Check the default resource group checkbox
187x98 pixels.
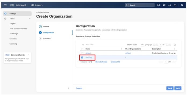(x=82, y=53)
